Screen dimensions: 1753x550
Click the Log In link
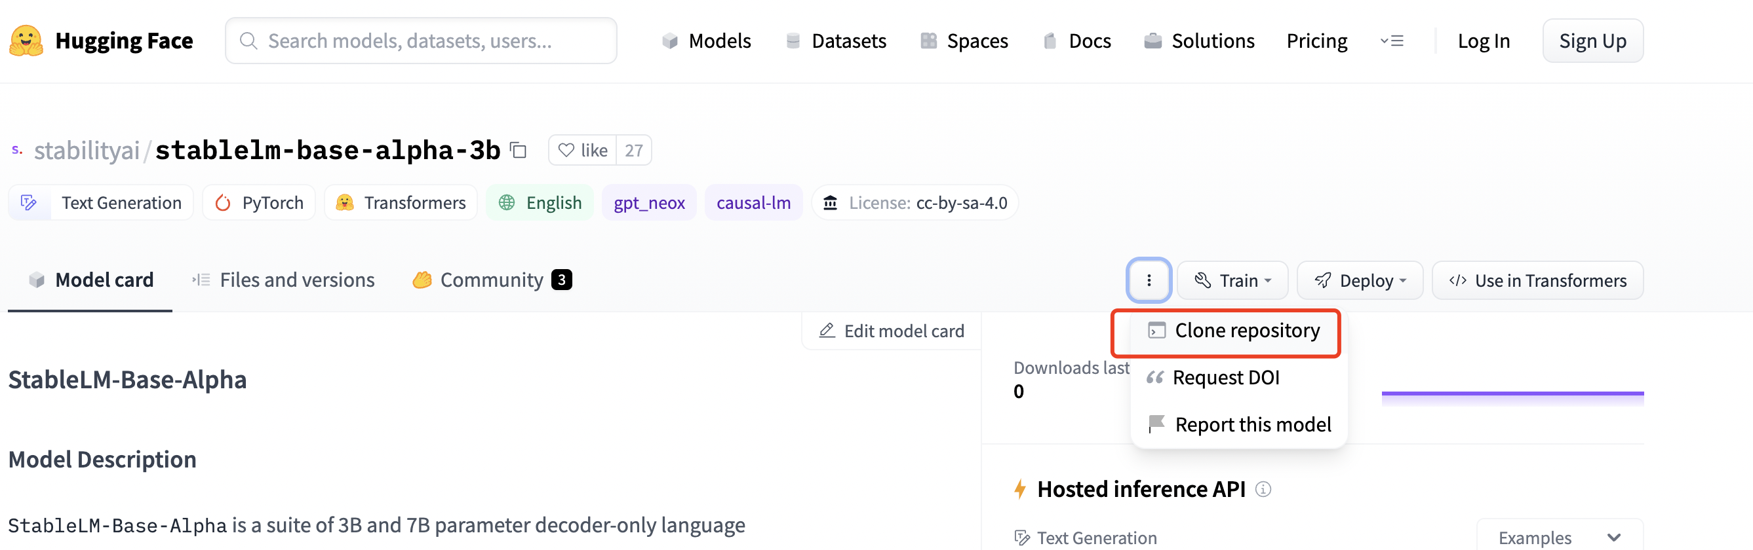coord(1484,41)
